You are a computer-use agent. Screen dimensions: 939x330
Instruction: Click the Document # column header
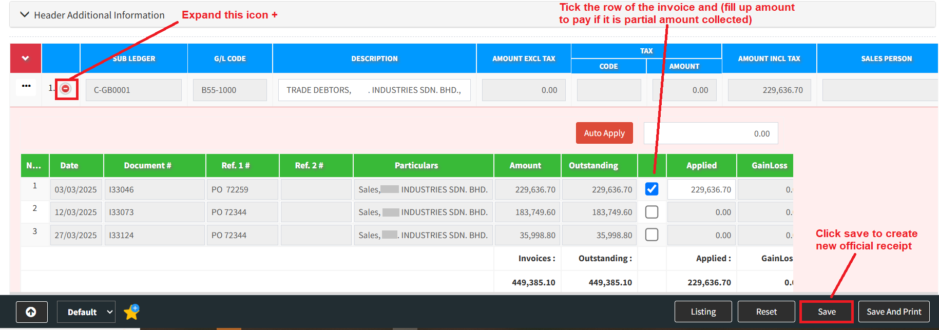(x=155, y=165)
